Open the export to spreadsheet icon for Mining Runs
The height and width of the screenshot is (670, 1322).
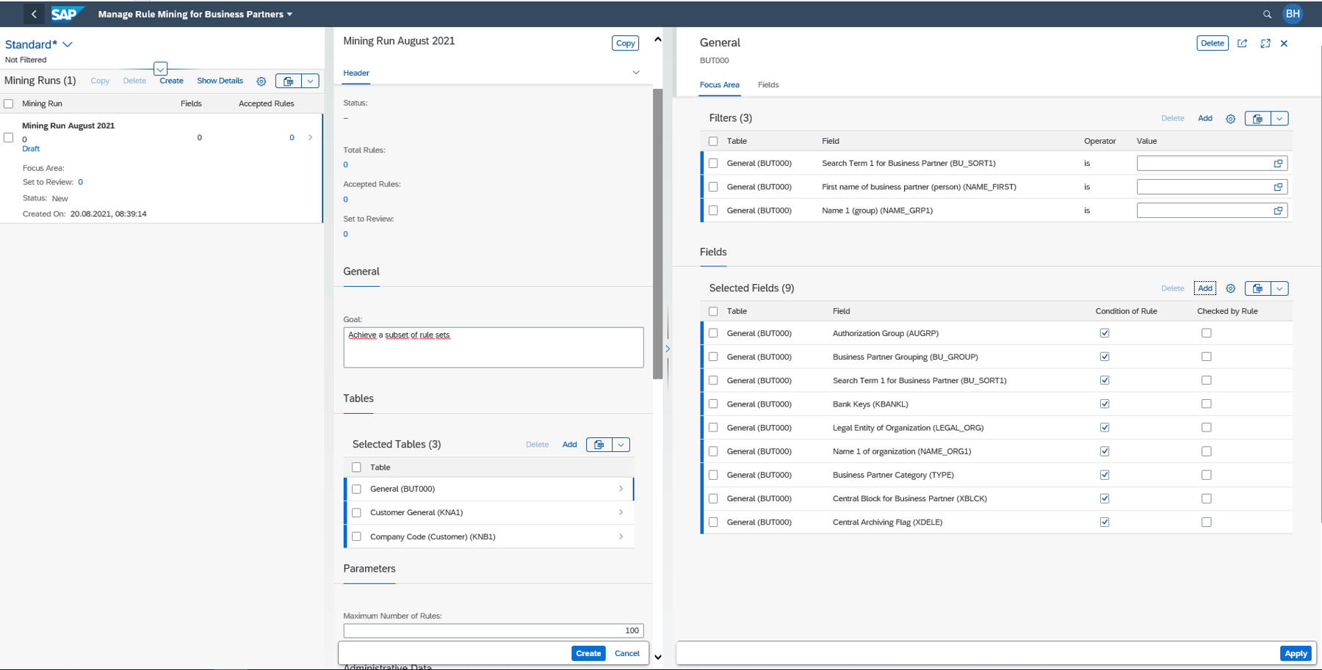pos(289,81)
